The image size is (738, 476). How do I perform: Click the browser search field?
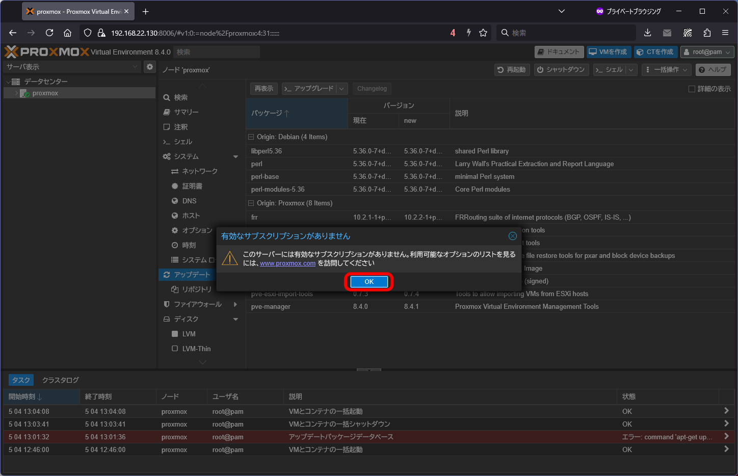[x=566, y=33]
